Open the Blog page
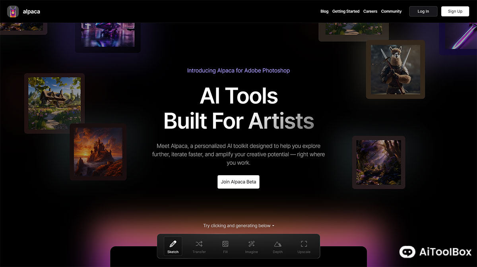 point(324,12)
